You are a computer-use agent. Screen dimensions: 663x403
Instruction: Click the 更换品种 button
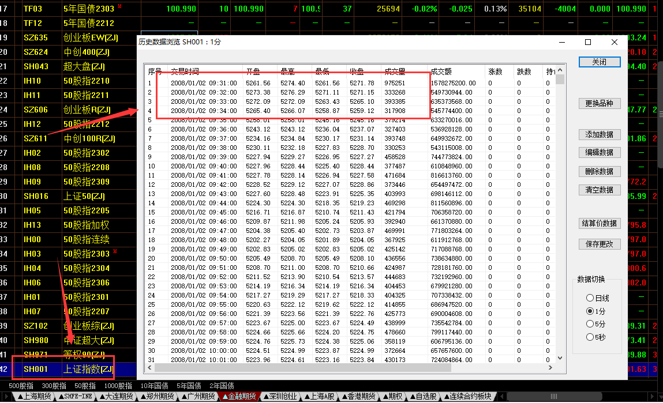600,104
